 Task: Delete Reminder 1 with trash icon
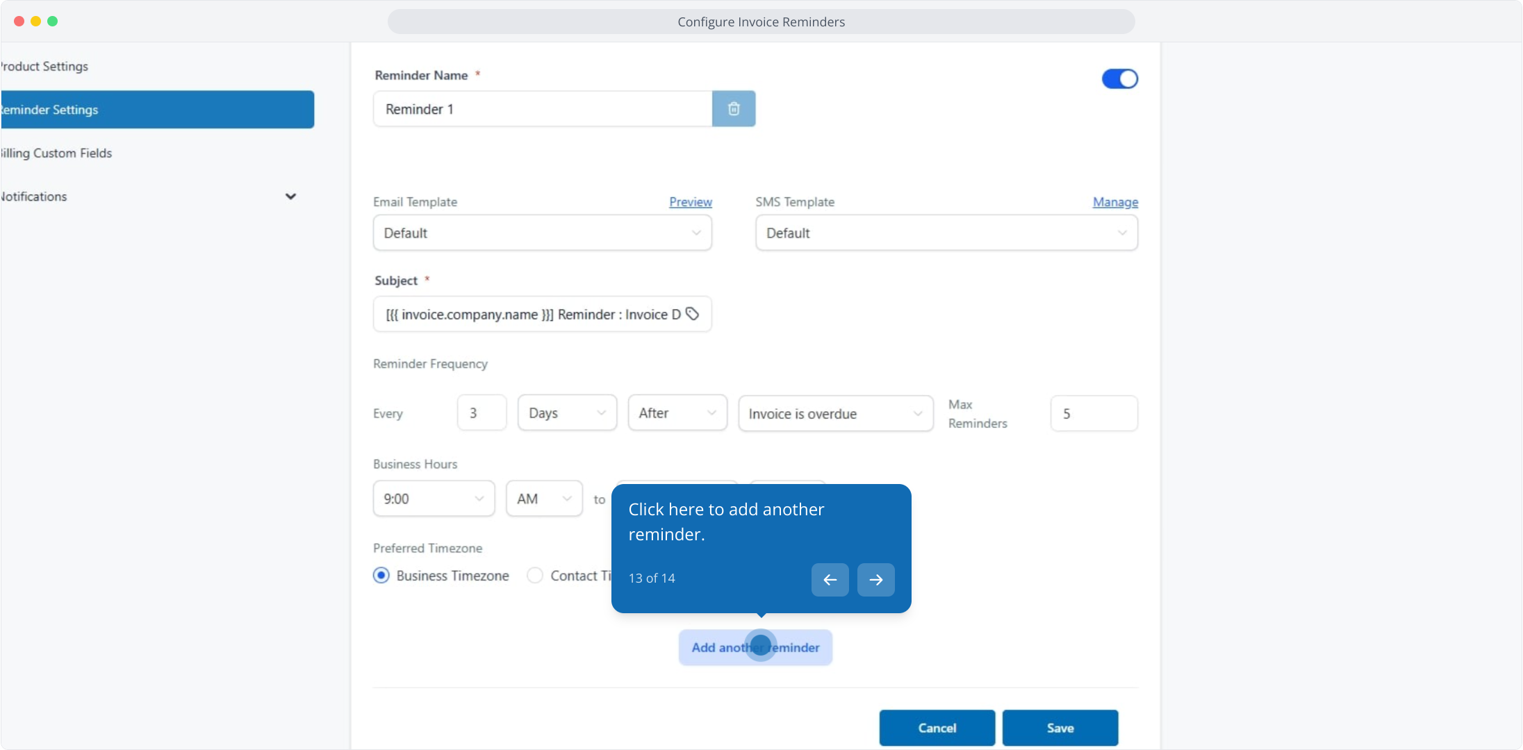coord(733,109)
